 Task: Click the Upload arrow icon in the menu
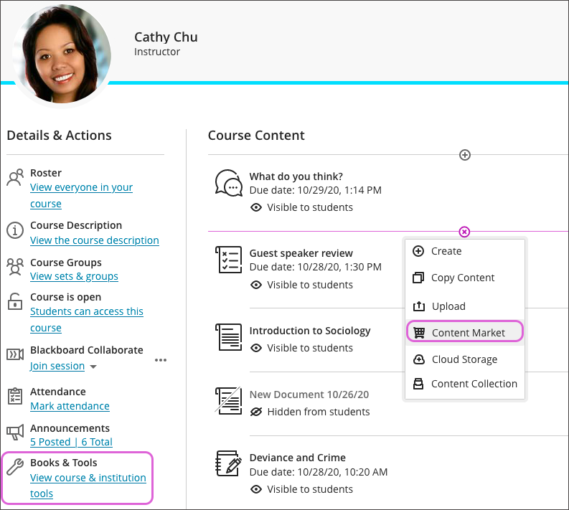pyautogui.click(x=419, y=306)
